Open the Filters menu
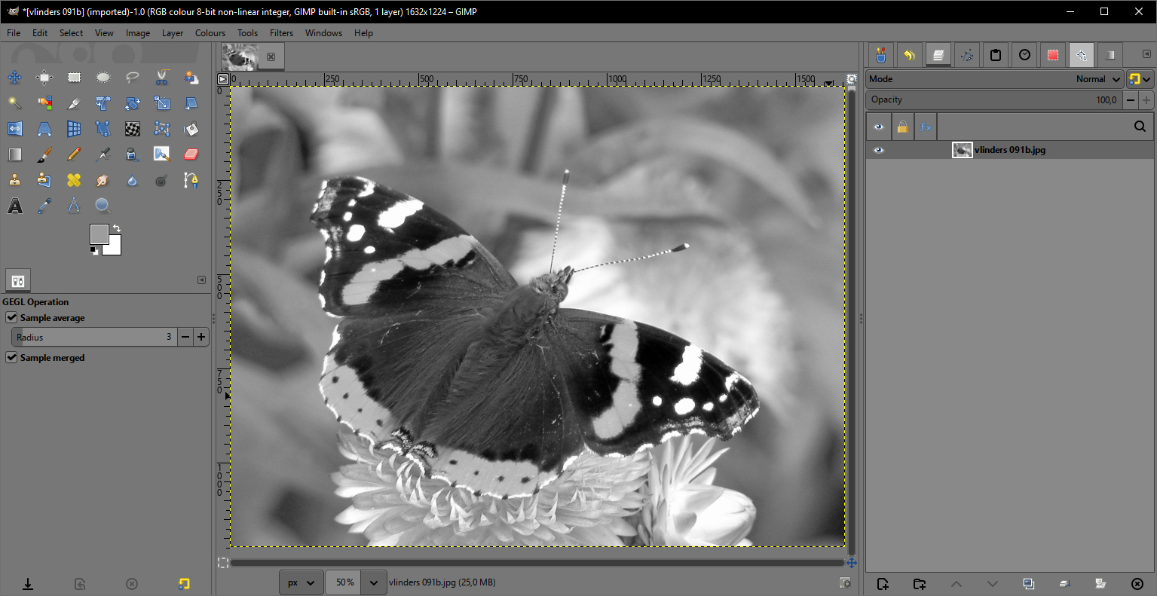The width and height of the screenshot is (1157, 596). (281, 33)
